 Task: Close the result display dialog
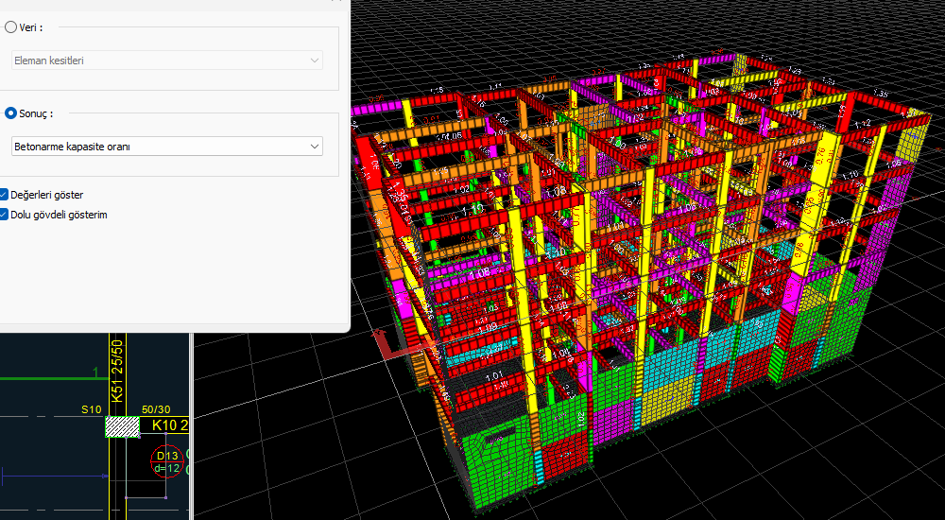pos(338,2)
